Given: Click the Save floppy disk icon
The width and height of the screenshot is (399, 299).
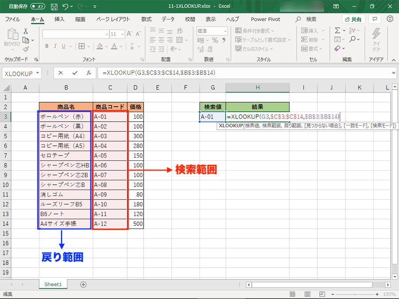Looking at the screenshot, I should click(x=54, y=7).
